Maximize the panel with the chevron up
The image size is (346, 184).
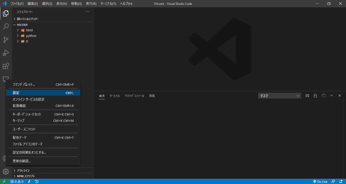332,96
